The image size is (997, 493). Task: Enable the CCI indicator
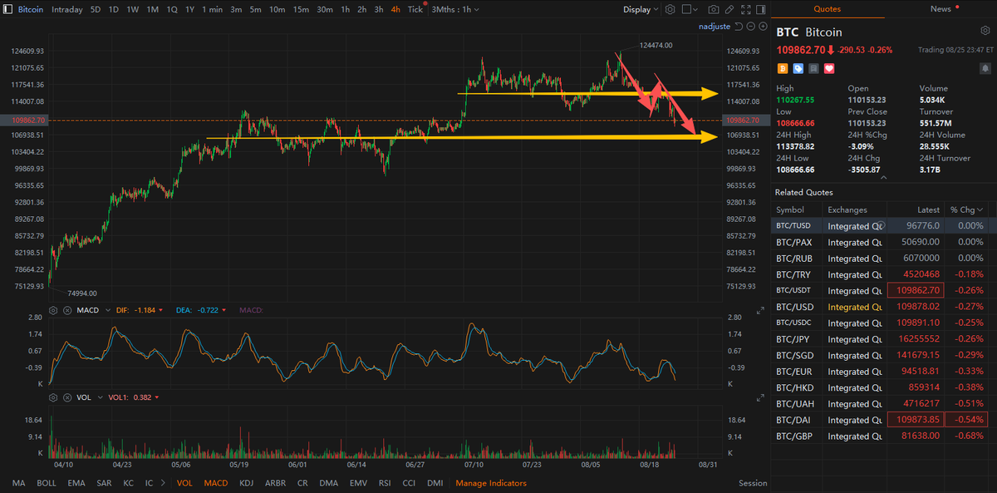[410, 483]
